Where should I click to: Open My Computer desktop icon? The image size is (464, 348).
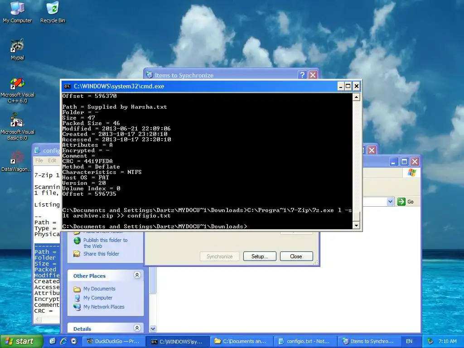click(x=17, y=12)
